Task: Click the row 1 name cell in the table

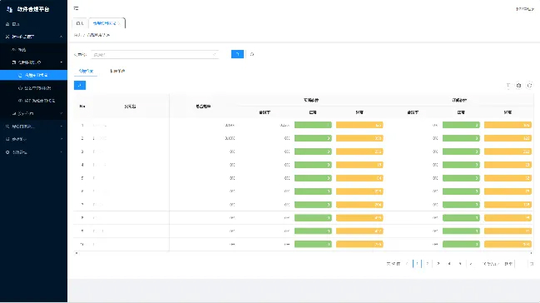Action: 130,125
